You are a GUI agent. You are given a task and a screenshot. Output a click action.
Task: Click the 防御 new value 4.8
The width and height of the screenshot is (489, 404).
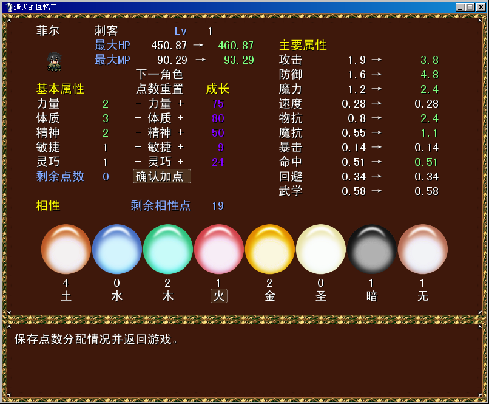coord(430,75)
